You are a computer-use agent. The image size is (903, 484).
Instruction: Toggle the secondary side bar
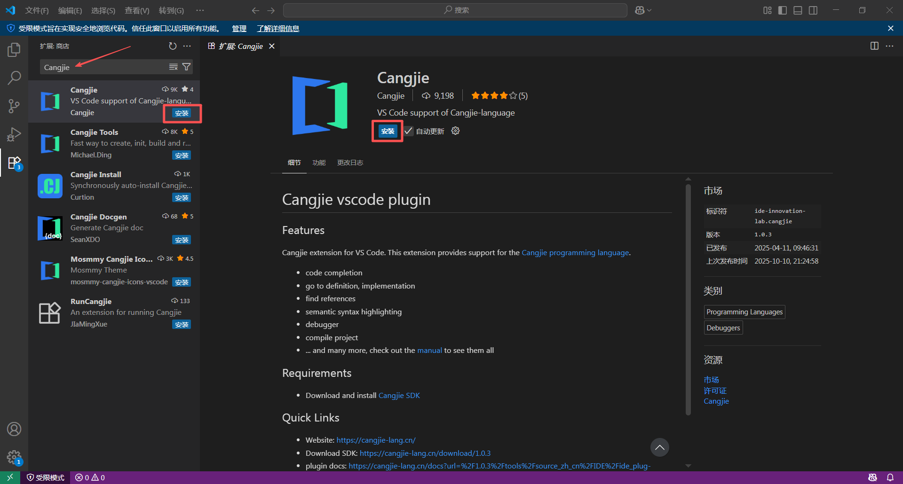pos(813,10)
